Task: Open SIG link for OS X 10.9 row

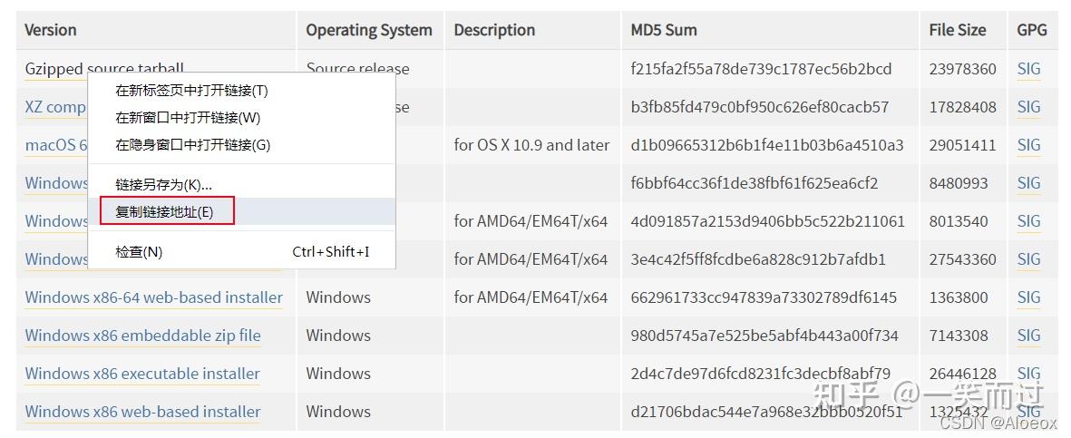Action: click(1028, 145)
